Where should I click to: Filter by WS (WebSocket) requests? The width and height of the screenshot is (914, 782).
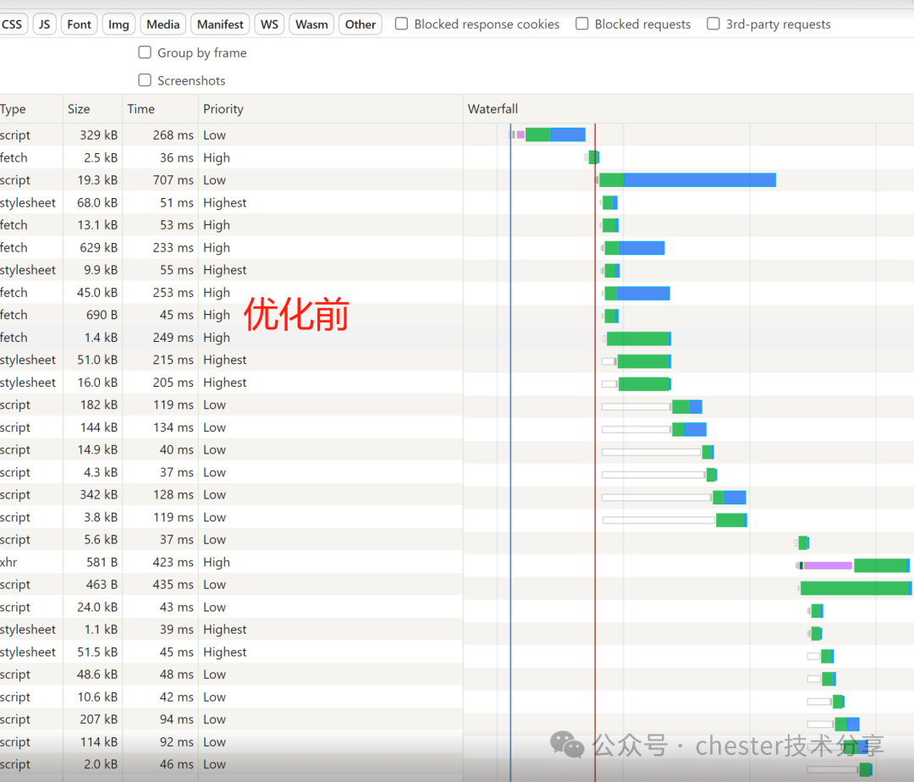coord(269,25)
